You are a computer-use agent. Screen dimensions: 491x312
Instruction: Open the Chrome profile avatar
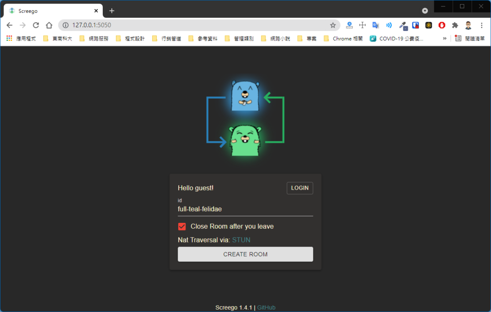468,25
